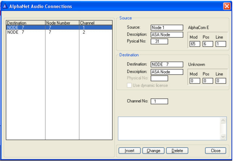Screen dimensions: 233x161
Task: Click the Source Line field showing 1
Action: click(x=221, y=44)
